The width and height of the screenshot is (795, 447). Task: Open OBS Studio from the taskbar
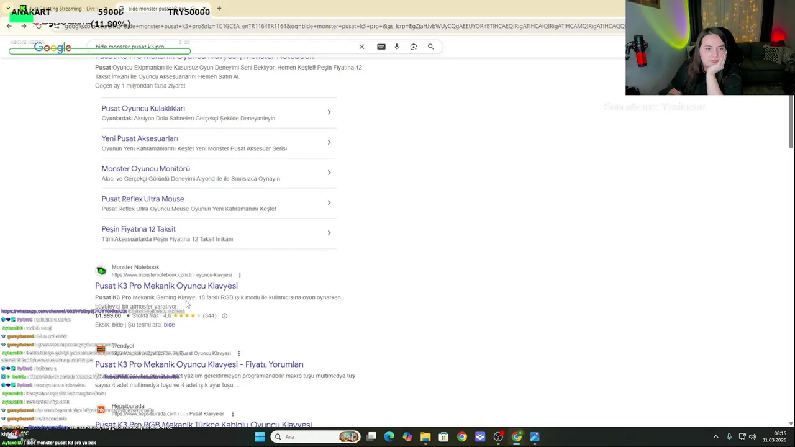pos(498,437)
